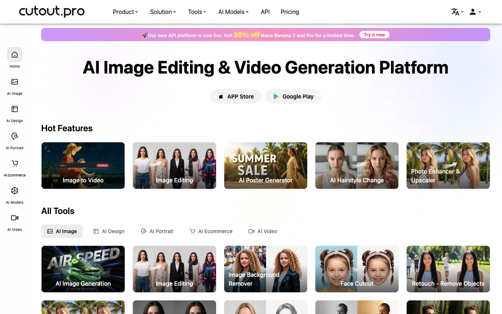
Task: Select the AI Design sidebar icon
Action: coord(15,109)
